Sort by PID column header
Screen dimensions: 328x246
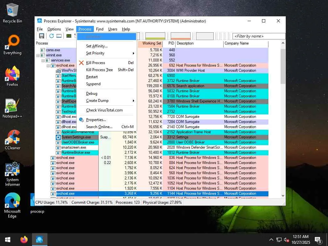tap(169, 44)
